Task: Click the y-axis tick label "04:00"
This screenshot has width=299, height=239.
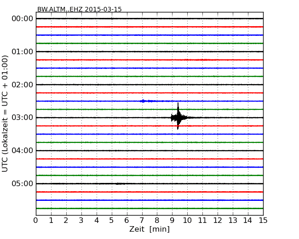Action: pos(23,151)
